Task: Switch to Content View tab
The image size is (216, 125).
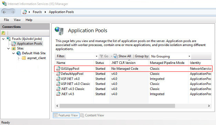Action: [92, 115]
